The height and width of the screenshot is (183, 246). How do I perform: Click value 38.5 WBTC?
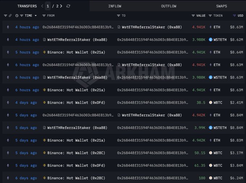coord(201,102)
